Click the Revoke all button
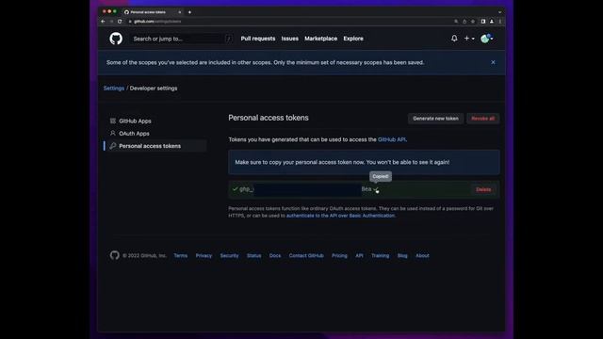Screen dimensions: 603x339 (x=482, y=119)
